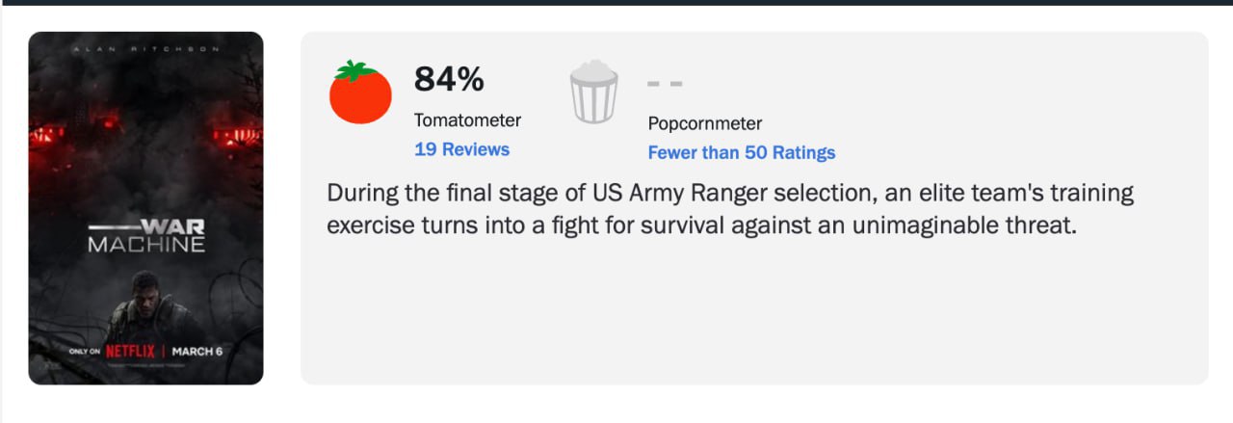This screenshot has width=1233, height=423.
Task: Click the Netflix logo on the poster
Action: (130, 352)
